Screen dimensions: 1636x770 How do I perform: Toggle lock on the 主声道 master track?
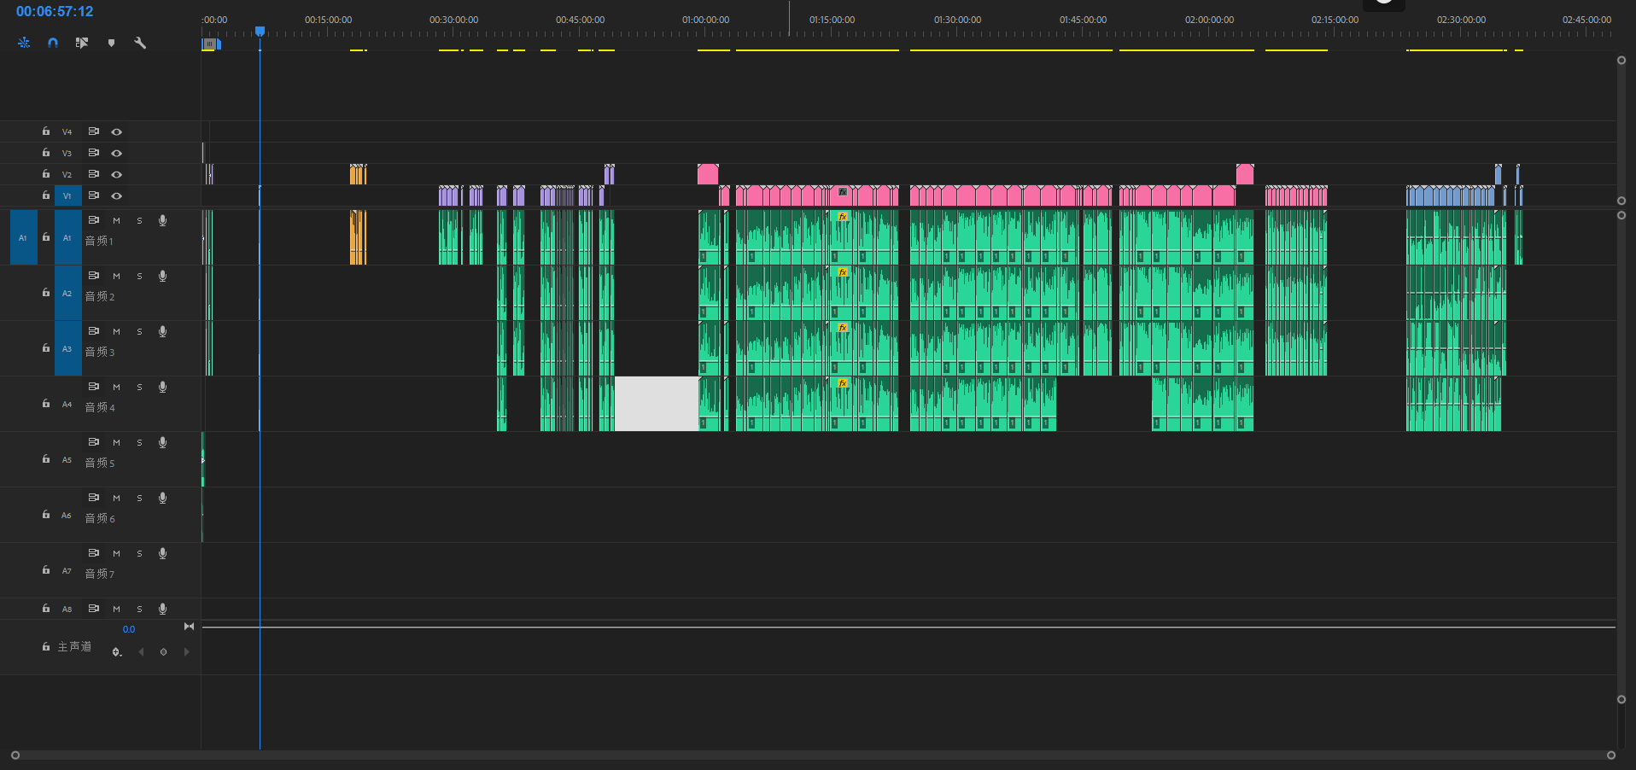pos(46,647)
